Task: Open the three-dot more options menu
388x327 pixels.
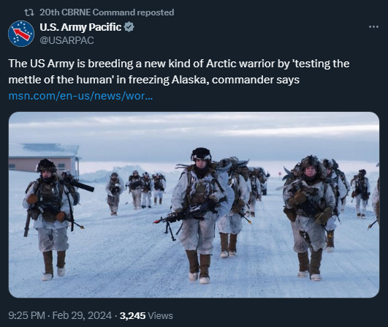Action: tap(373, 26)
